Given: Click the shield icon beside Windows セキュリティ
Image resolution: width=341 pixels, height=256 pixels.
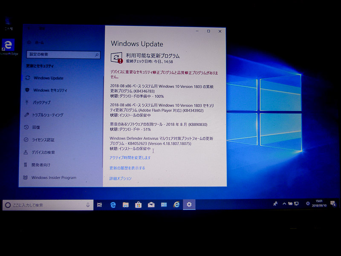Looking at the screenshot, I should pos(27,90).
